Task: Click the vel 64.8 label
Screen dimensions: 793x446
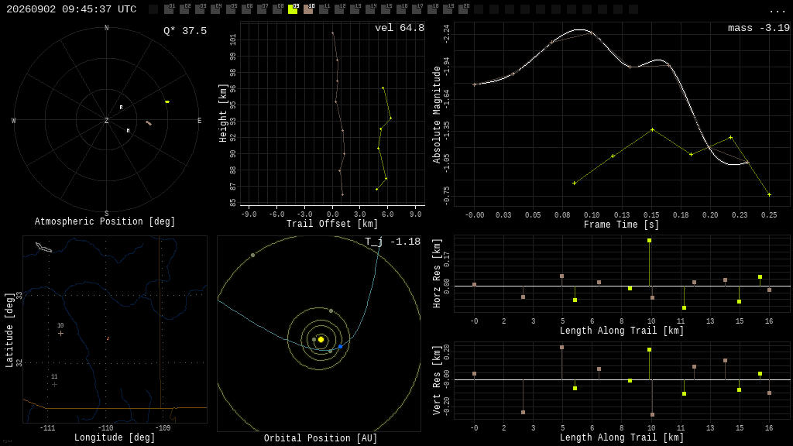Action: [400, 28]
